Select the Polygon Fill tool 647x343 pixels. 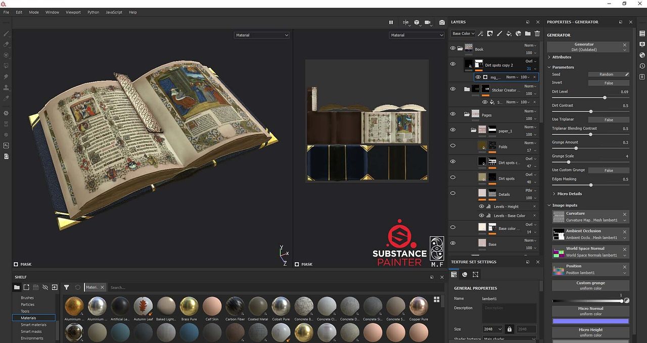[x=6, y=66]
